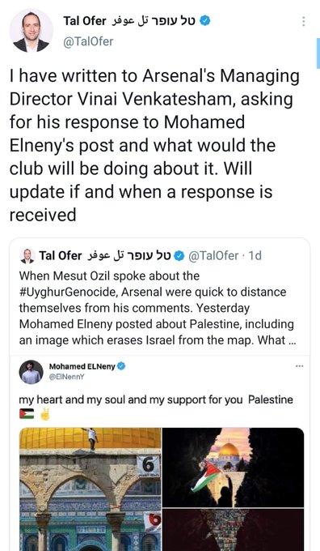Click the verified badge in quoted tweet

[x=179, y=256]
